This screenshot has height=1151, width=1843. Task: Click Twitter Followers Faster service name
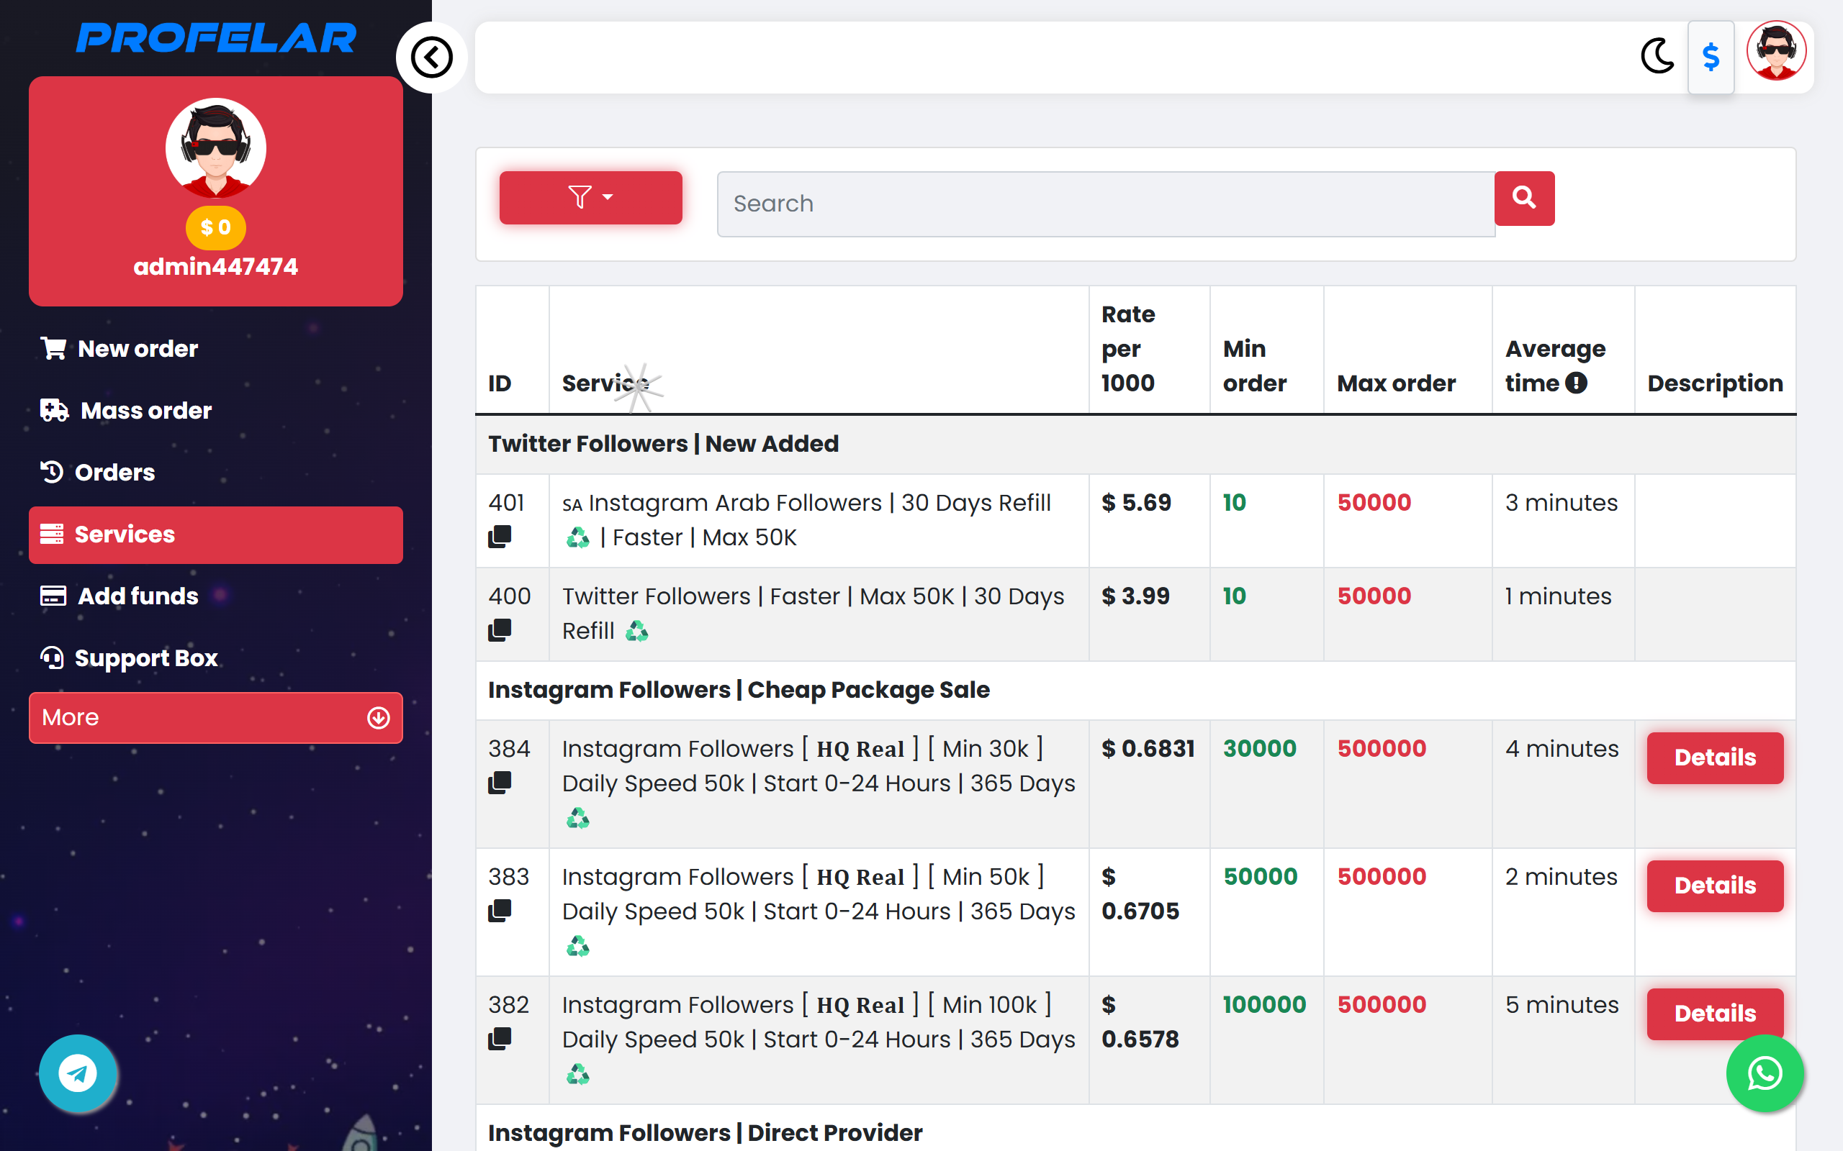pyautogui.click(x=814, y=613)
